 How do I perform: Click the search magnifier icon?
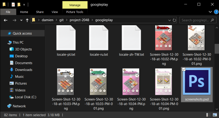[x=212, y=20]
